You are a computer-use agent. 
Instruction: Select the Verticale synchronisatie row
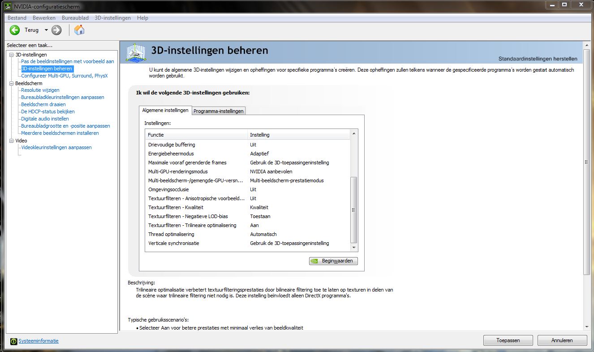coord(248,243)
